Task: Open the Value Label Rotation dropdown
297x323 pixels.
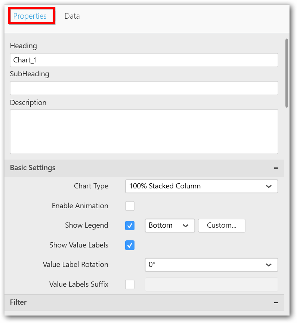Action: pos(211,265)
